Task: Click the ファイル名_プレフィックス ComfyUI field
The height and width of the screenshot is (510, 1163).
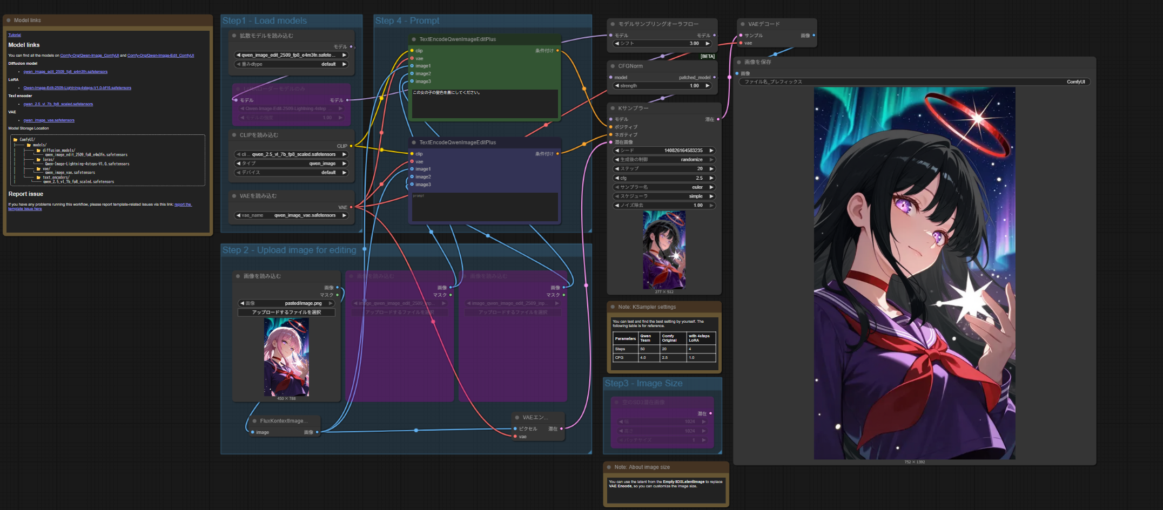Action: [x=915, y=82]
